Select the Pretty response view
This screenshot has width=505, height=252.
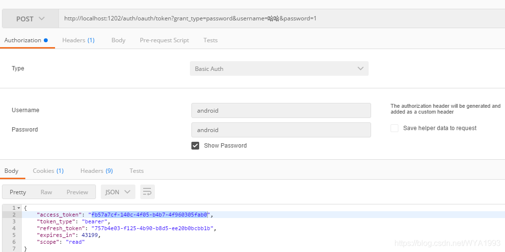[x=18, y=192]
